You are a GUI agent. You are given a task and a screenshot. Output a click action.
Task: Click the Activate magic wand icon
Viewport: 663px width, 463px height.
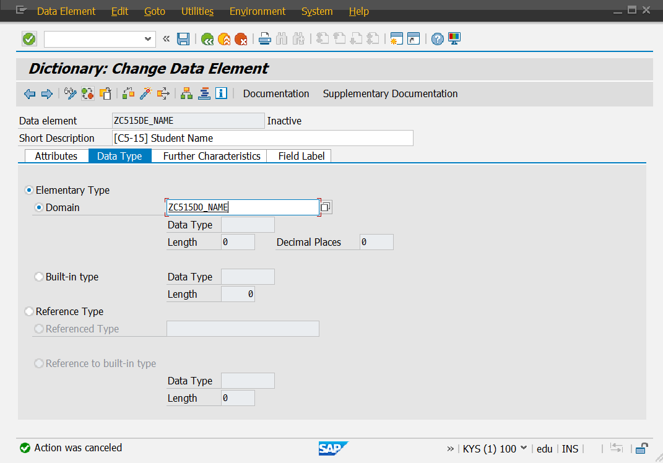pyautogui.click(x=145, y=94)
